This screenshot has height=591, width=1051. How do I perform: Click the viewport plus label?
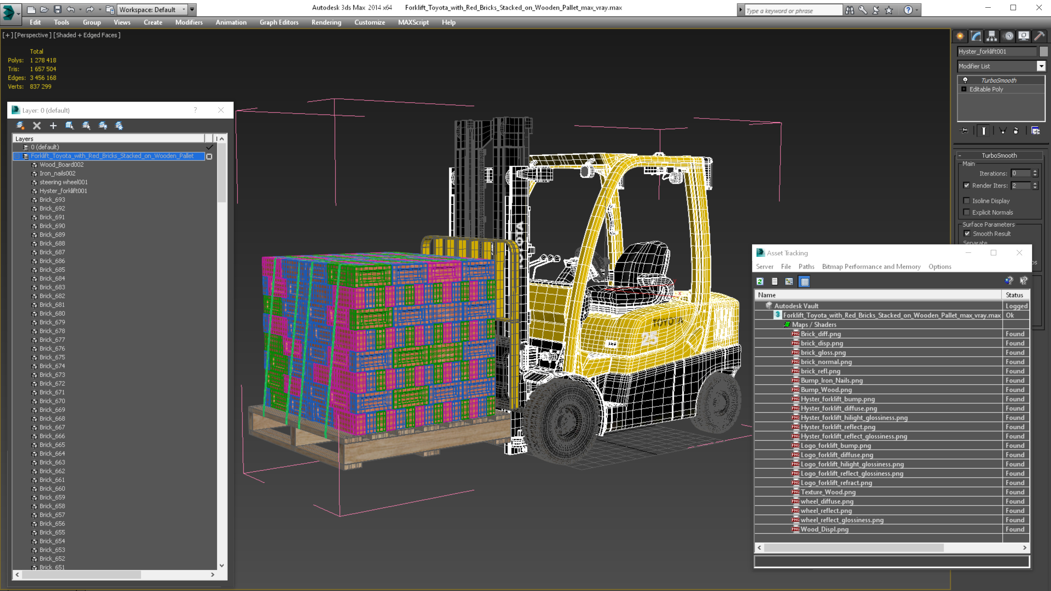pyautogui.click(x=7, y=35)
